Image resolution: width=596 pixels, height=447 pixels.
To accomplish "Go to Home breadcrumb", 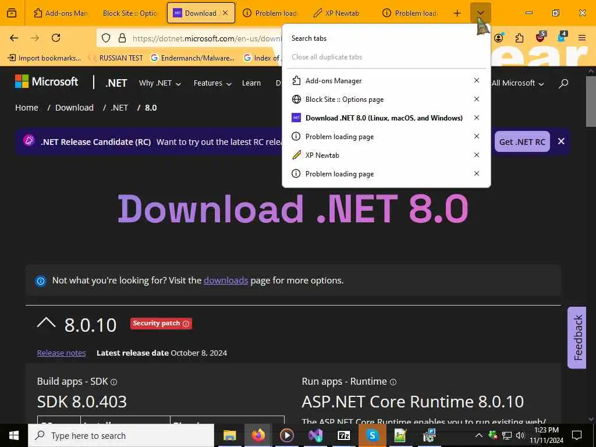I will (x=27, y=108).
